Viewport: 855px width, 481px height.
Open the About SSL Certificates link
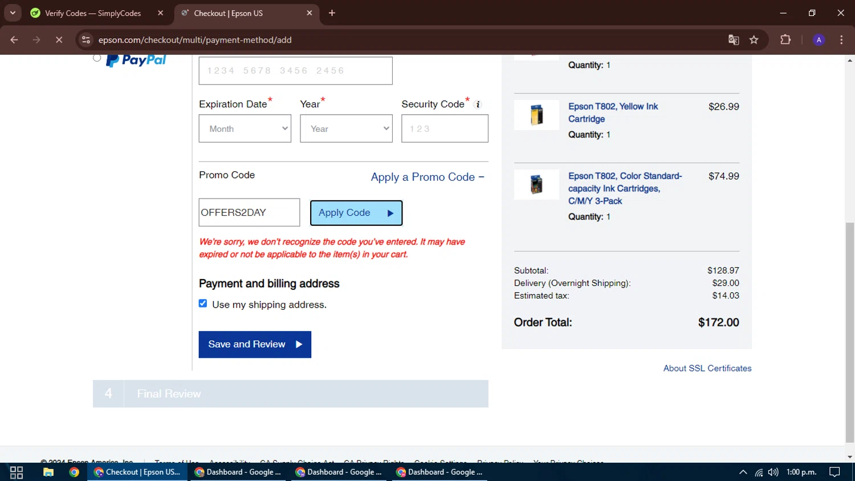point(707,369)
